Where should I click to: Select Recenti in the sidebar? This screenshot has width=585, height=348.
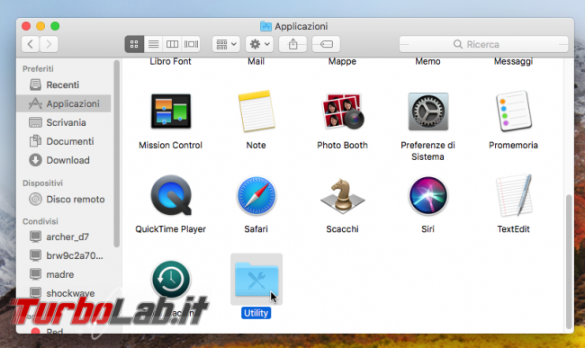click(63, 85)
